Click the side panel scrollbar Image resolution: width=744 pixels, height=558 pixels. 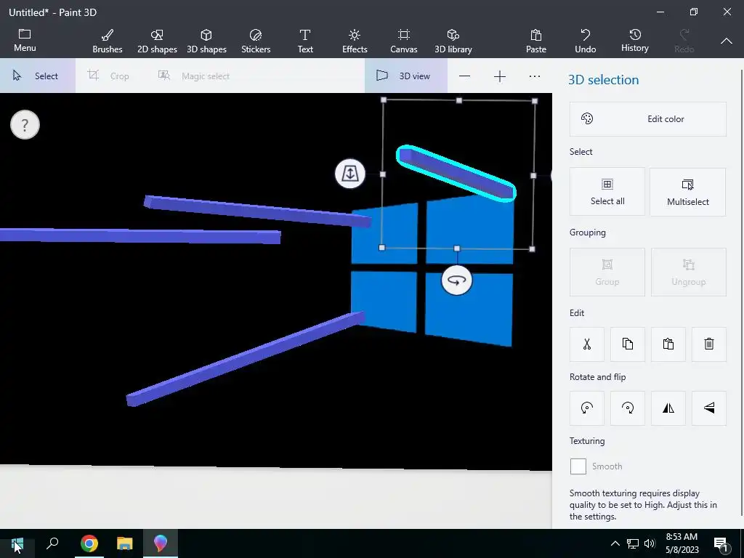coord(742,292)
